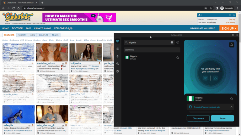Select the TAGS navigation item
The width and height of the screenshot is (241, 136).
point(28,28)
